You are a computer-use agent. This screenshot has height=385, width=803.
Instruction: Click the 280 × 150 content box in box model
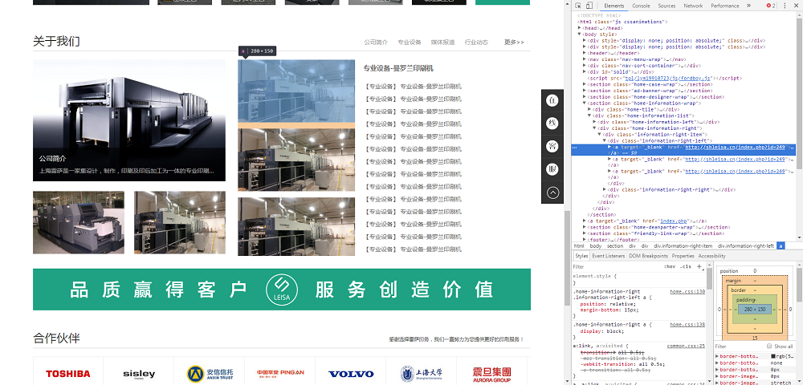754,310
